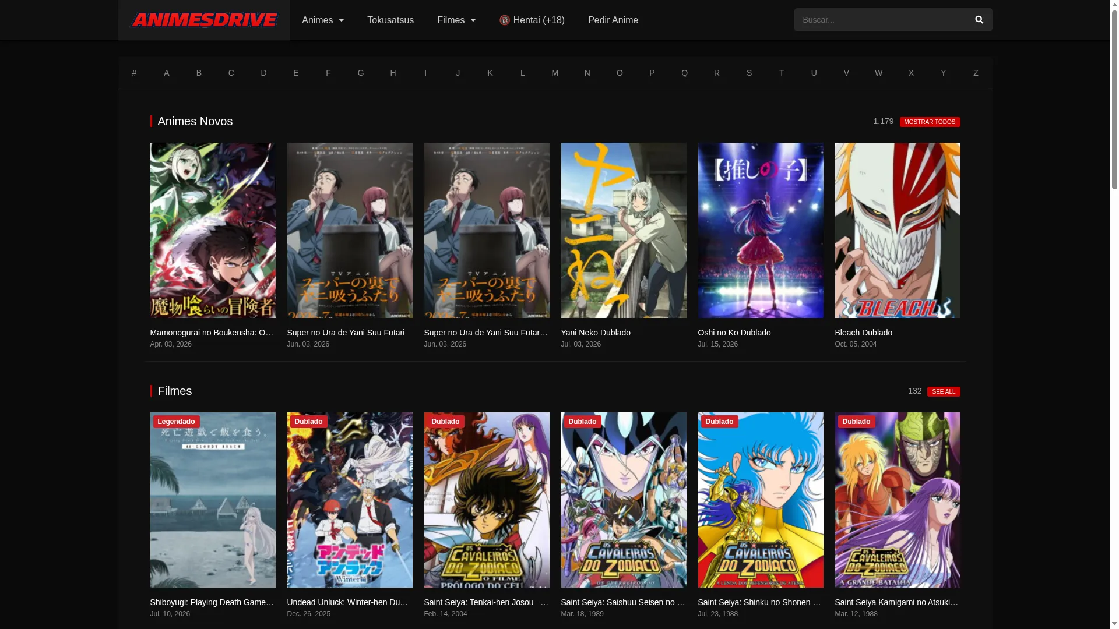Filter animes by letter H

[393, 73]
